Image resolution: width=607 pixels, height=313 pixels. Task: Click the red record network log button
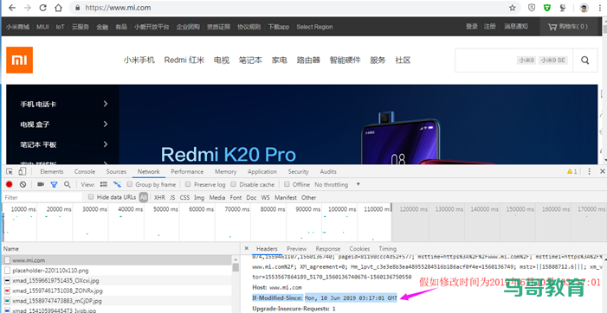coord(10,184)
